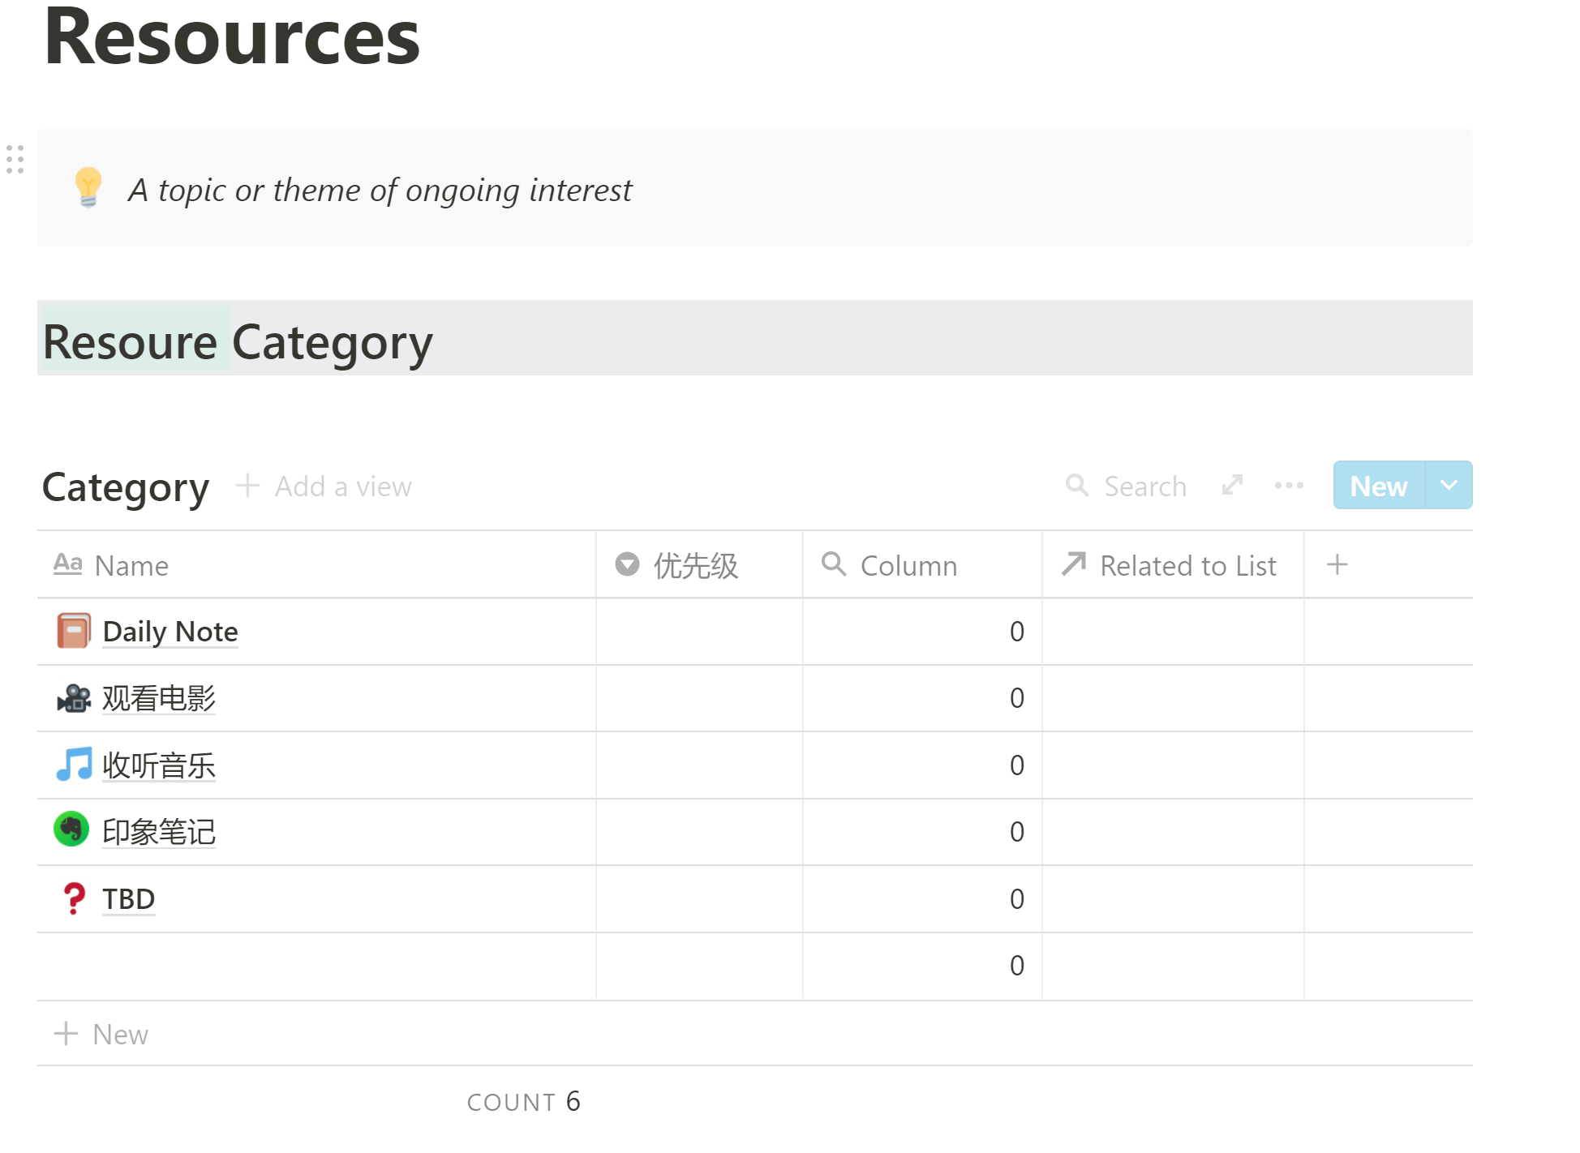
Task: Click the music note page icon
Action: pos(73,765)
